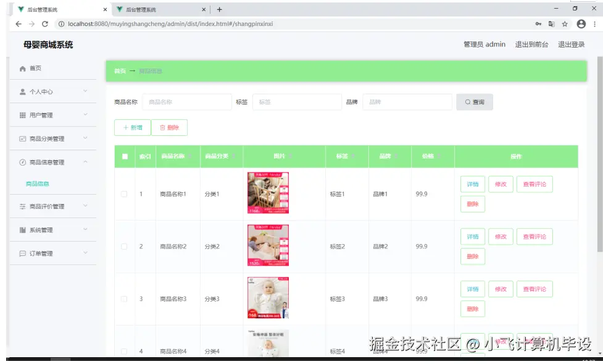
Task: Click inside the 商品名称 search field
Action: coord(187,102)
